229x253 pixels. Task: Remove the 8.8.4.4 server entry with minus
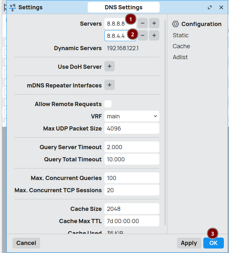[143, 35]
